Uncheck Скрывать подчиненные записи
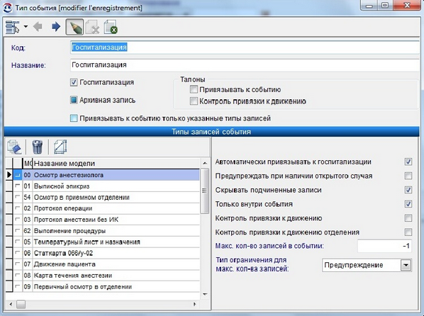This screenshot has height=316, width=424. tap(408, 190)
